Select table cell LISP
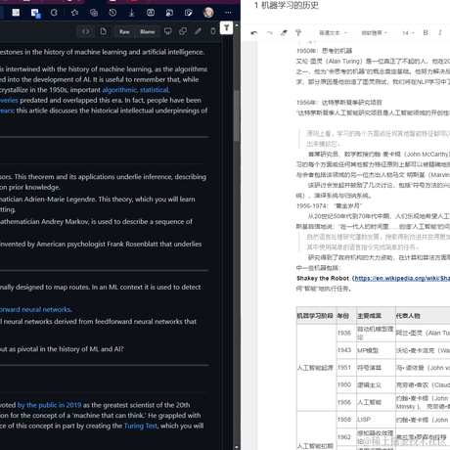 click(x=376, y=420)
